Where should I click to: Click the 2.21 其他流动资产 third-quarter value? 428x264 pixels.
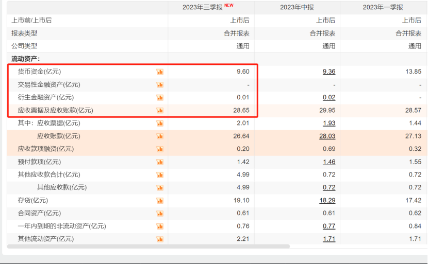(x=243, y=239)
